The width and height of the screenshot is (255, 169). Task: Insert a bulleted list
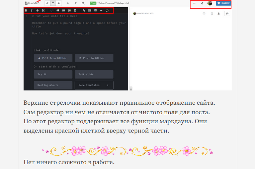pos(64,10)
